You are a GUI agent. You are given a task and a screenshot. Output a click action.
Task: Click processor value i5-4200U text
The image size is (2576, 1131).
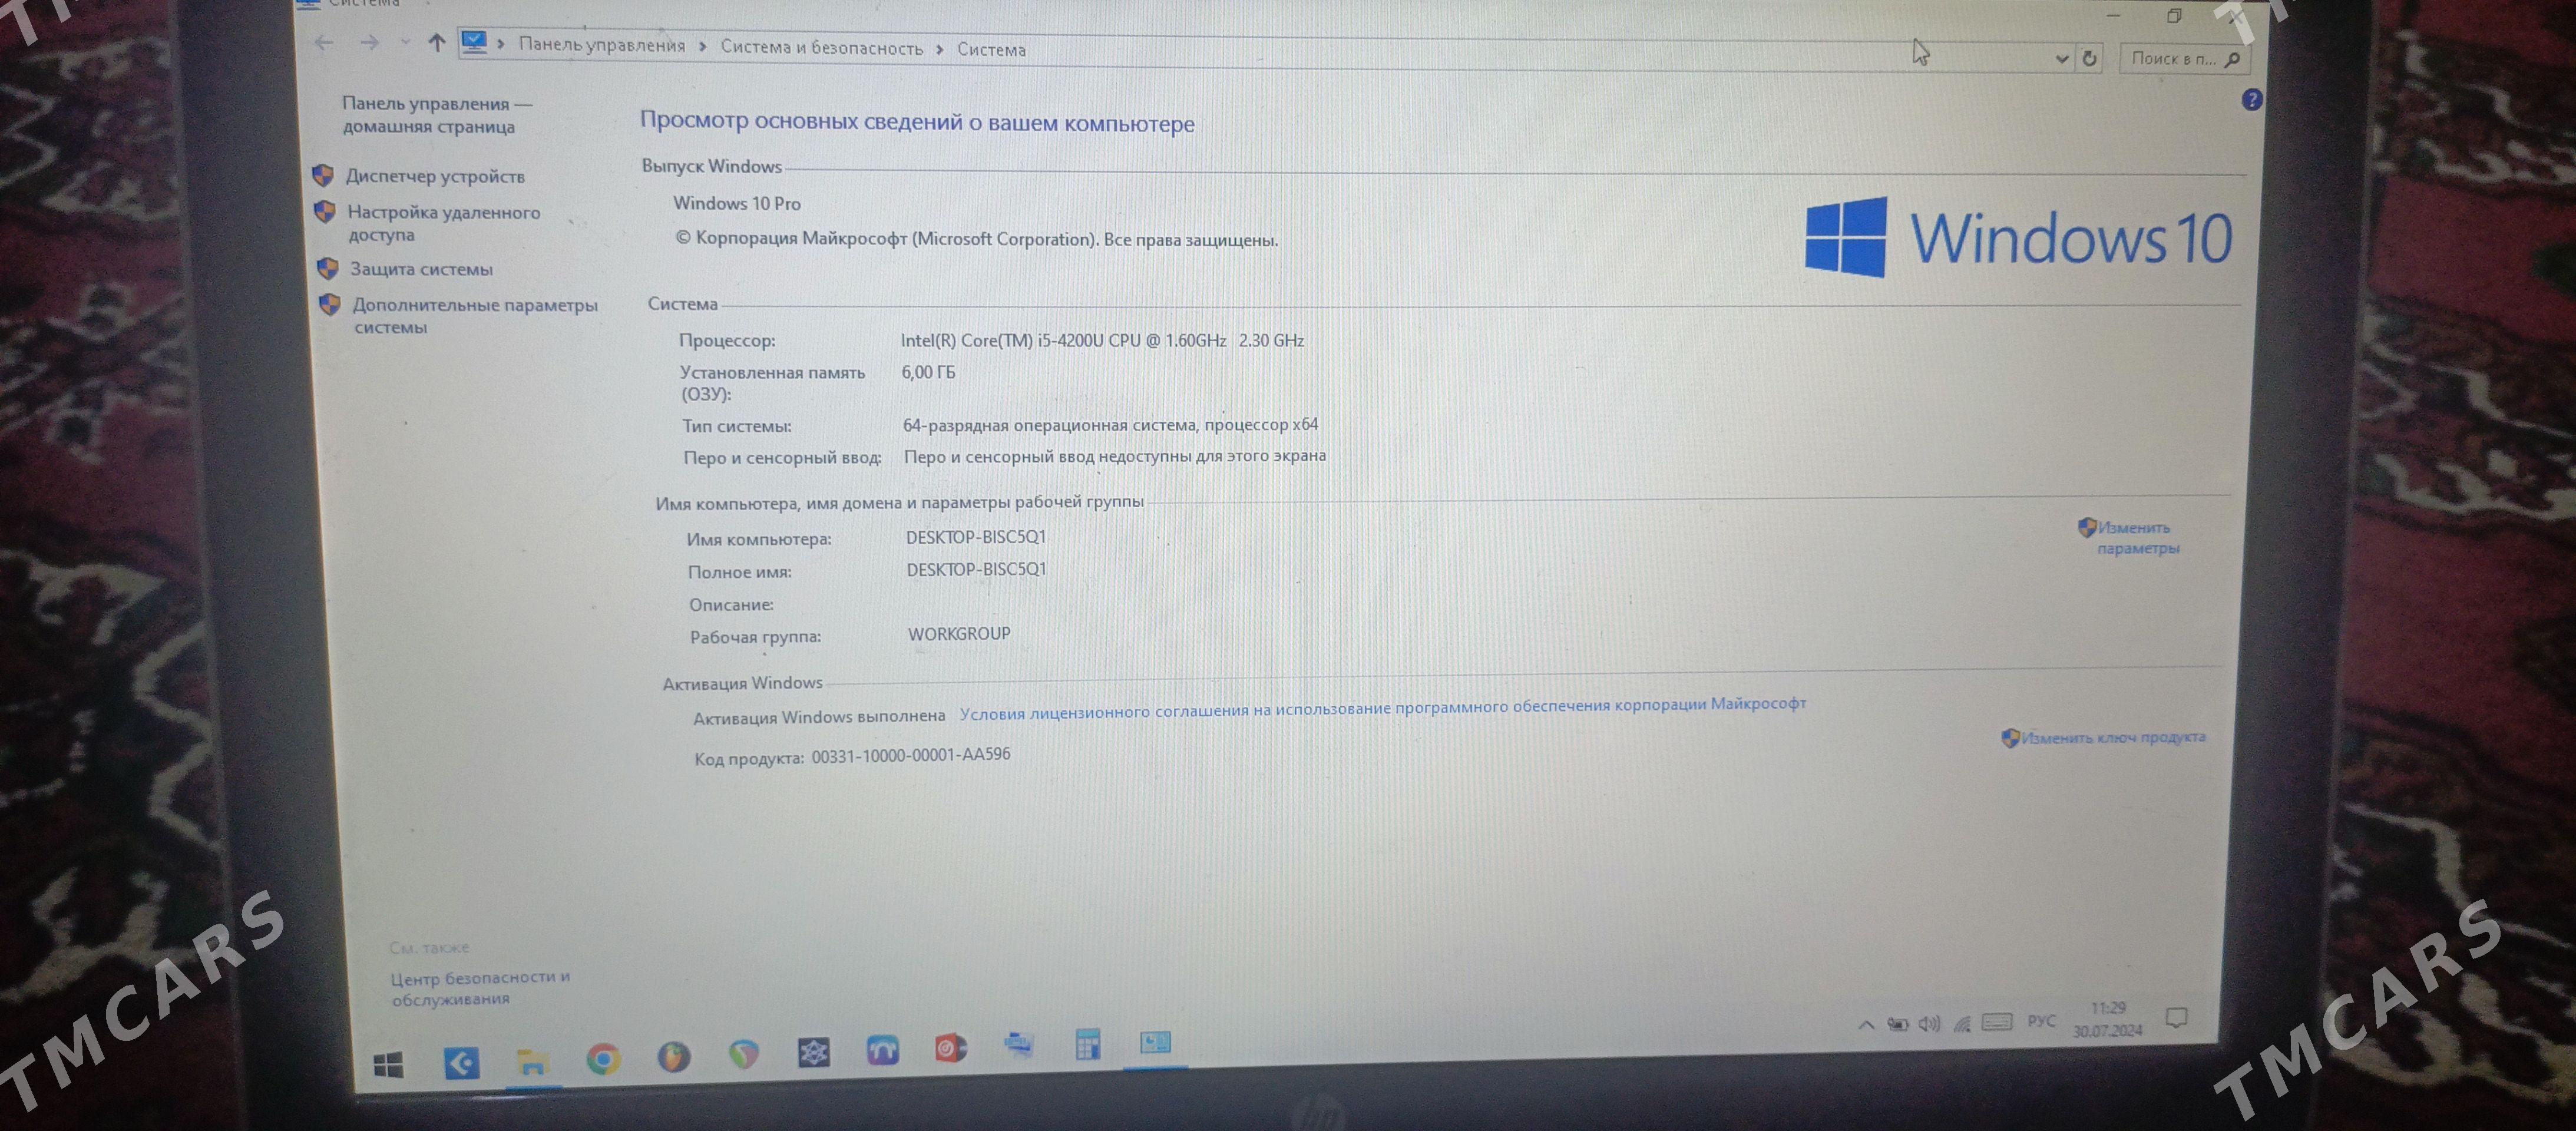(1102, 340)
